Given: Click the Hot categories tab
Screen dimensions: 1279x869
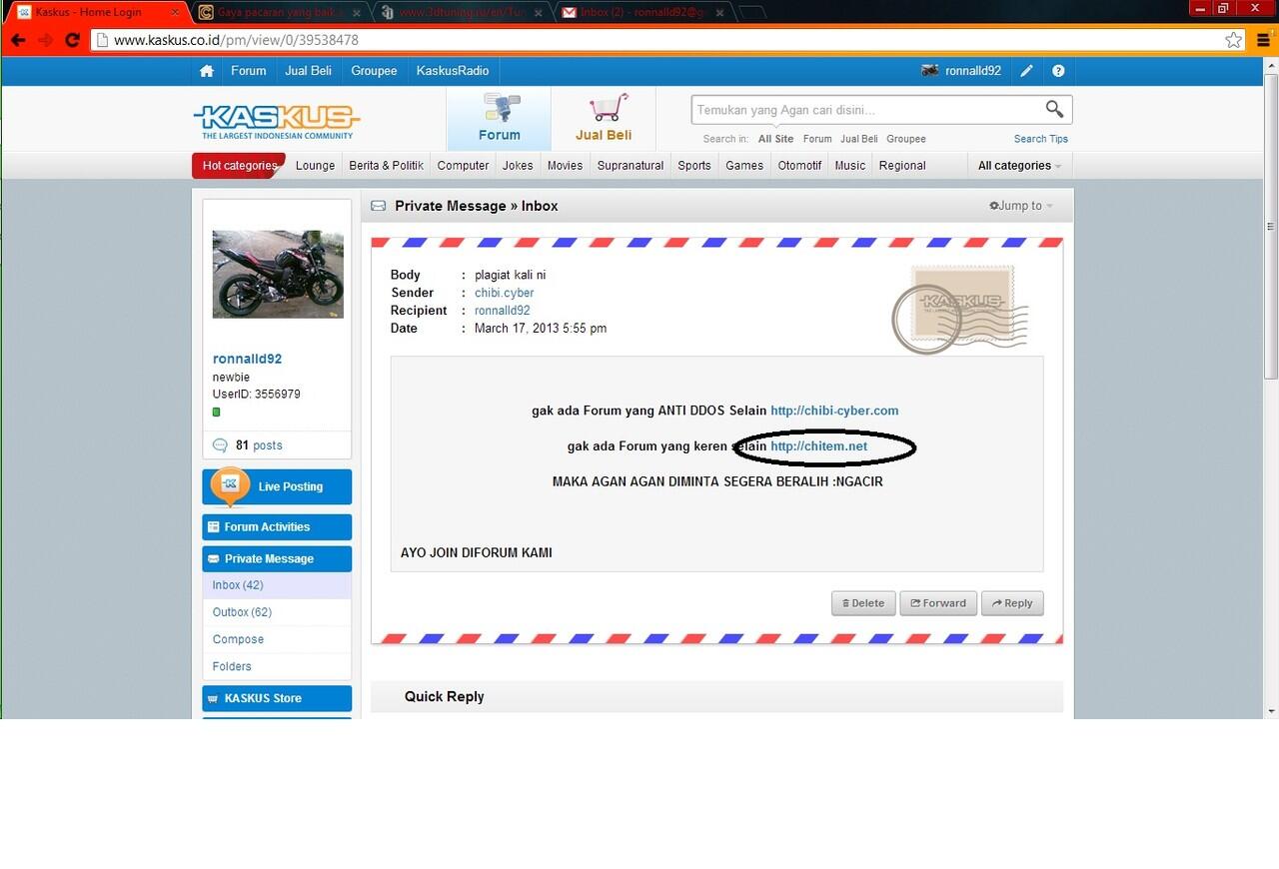Looking at the screenshot, I should click(239, 166).
